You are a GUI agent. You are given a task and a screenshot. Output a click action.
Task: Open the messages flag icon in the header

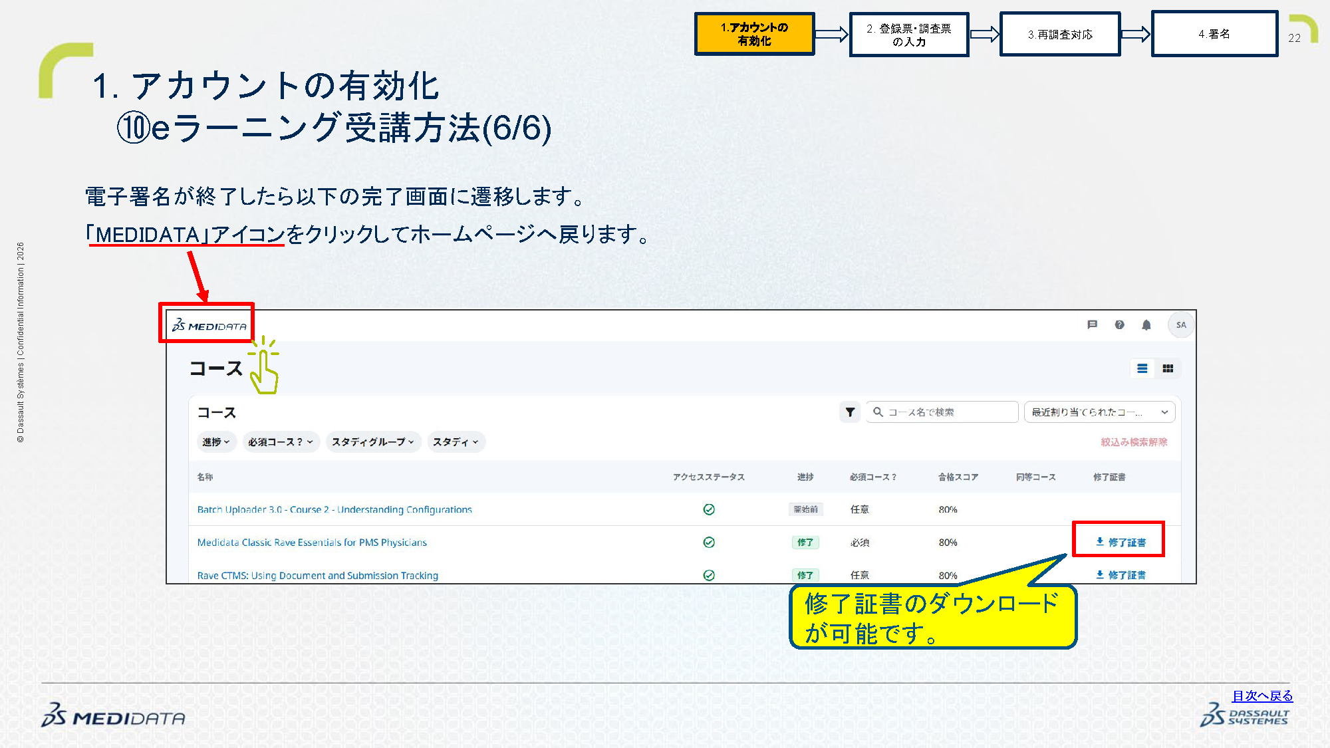point(1092,324)
